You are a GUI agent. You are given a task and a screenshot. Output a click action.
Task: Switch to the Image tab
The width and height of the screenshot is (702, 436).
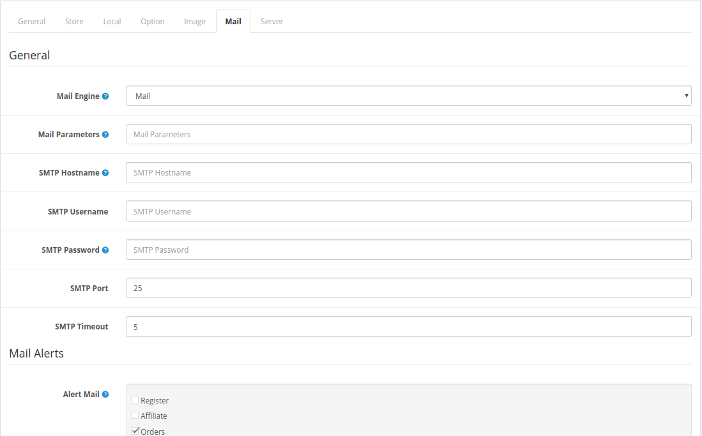[x=195, y=22]
